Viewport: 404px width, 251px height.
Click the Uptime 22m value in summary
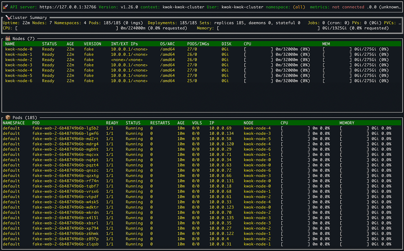click(x=26, y=23)
